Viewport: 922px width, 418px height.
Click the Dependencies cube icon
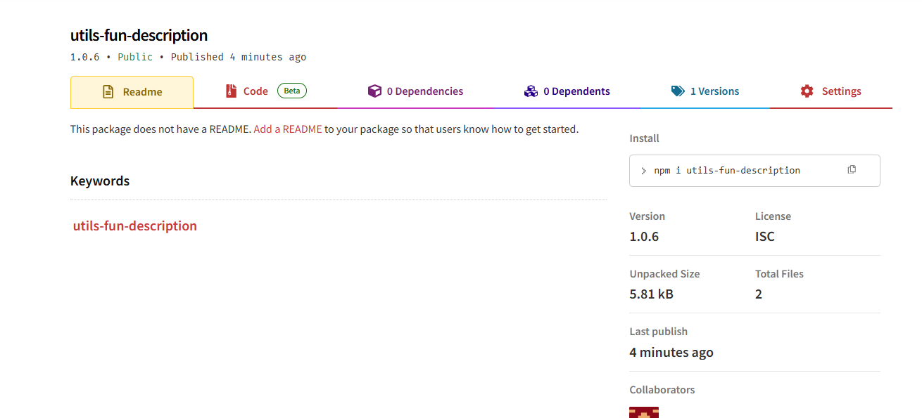click(374, 91)
